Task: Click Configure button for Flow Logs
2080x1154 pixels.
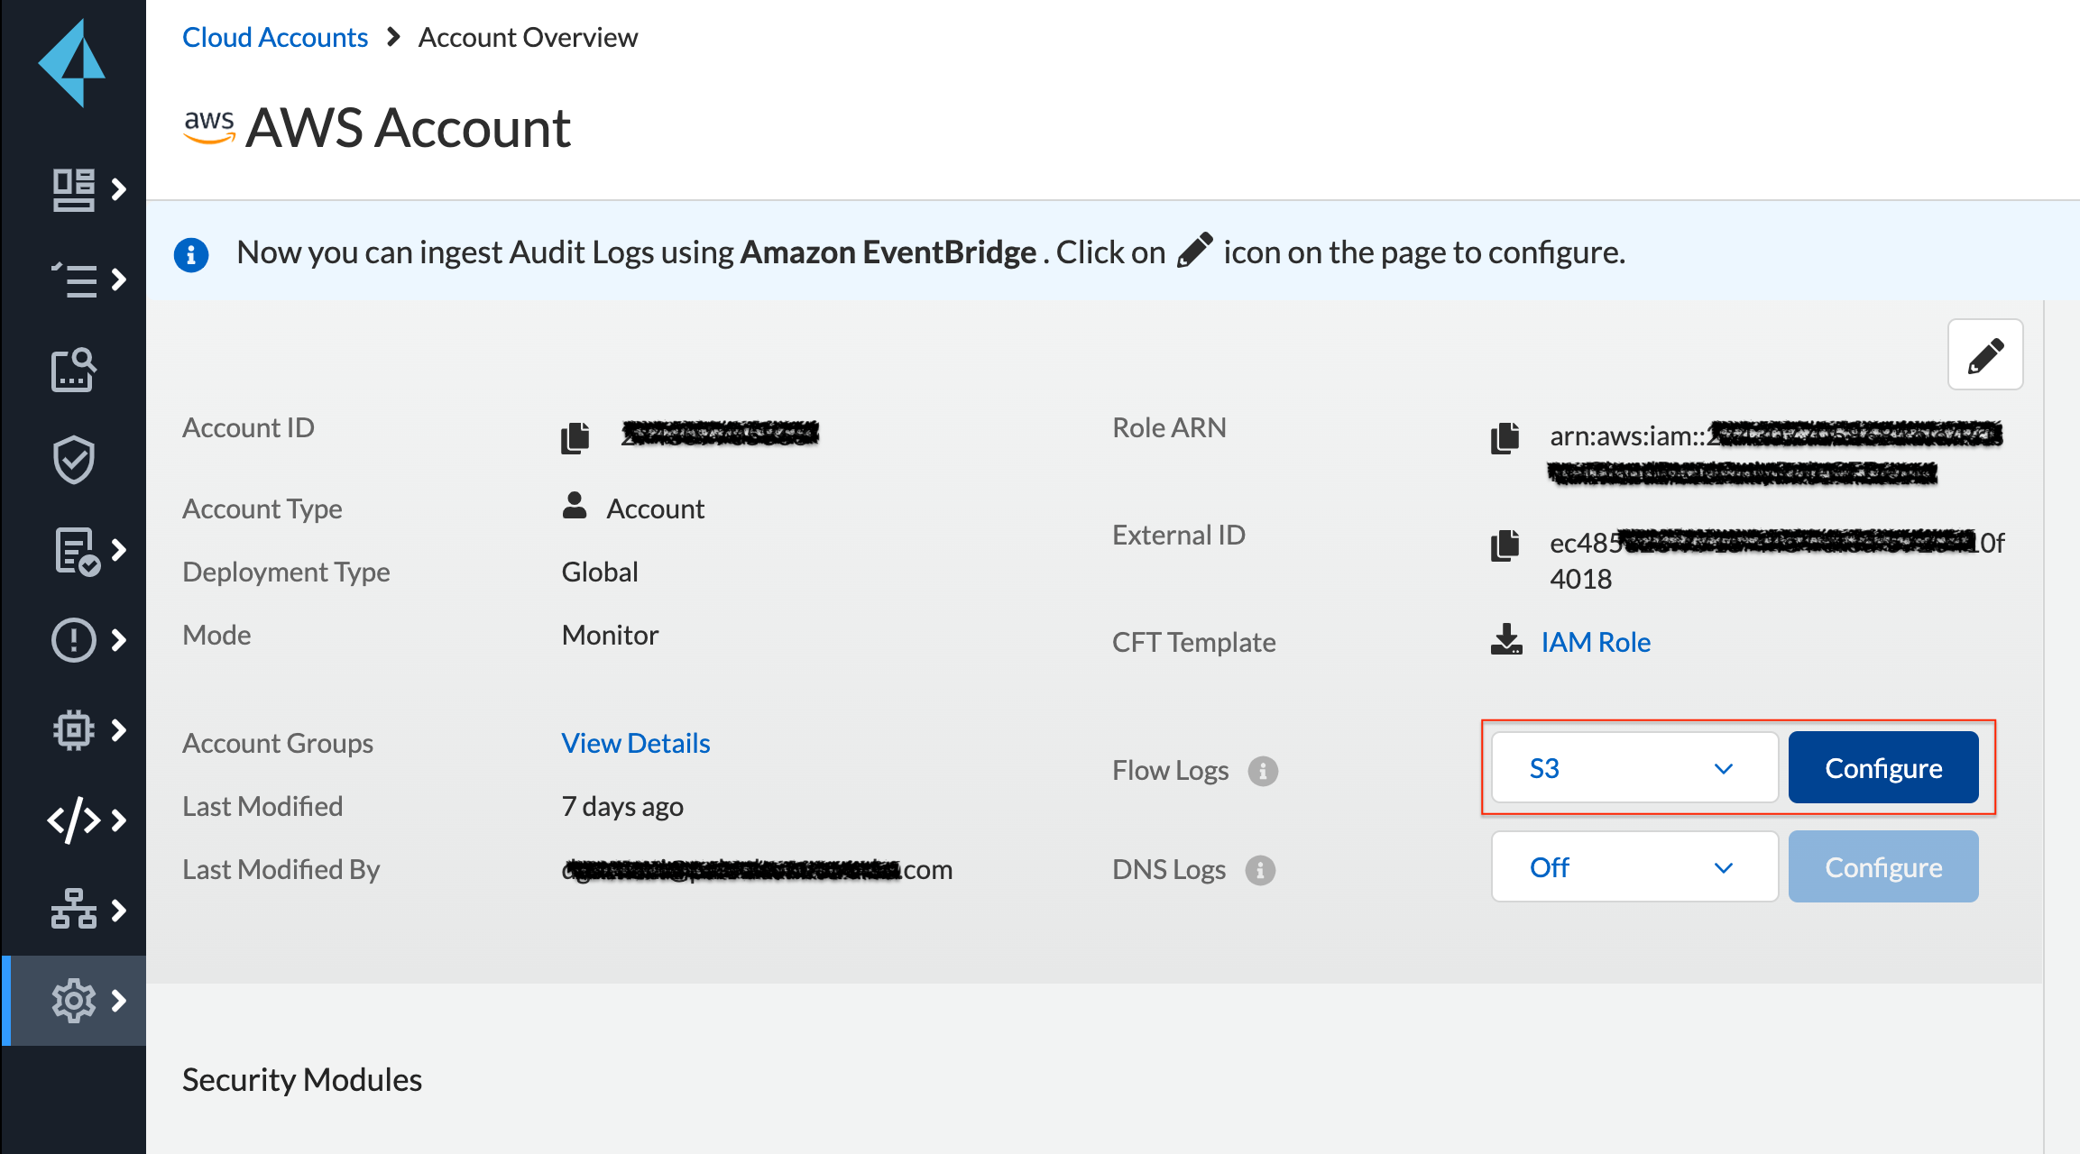Action: (1882, 768)
